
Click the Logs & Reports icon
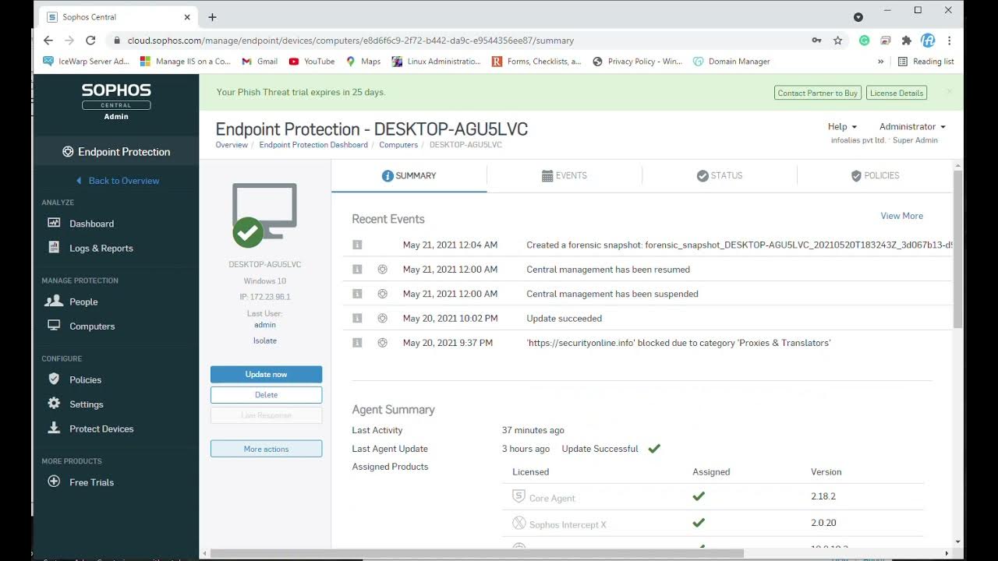(54, 248)
